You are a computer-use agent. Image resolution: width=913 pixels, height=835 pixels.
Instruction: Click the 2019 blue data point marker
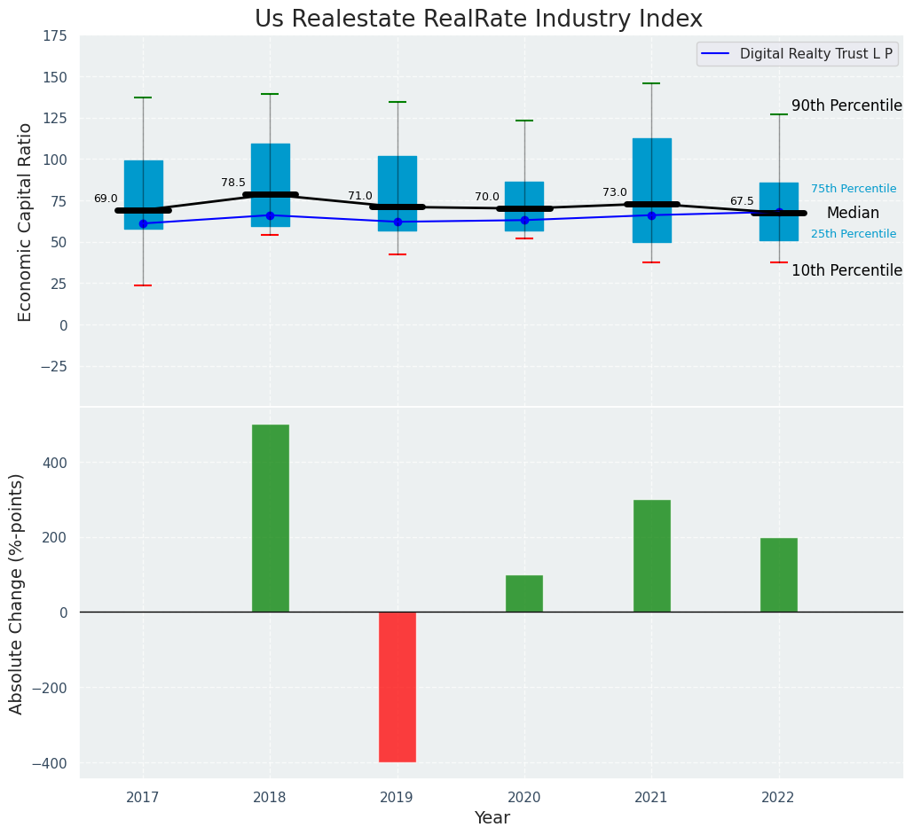point(397,222)
